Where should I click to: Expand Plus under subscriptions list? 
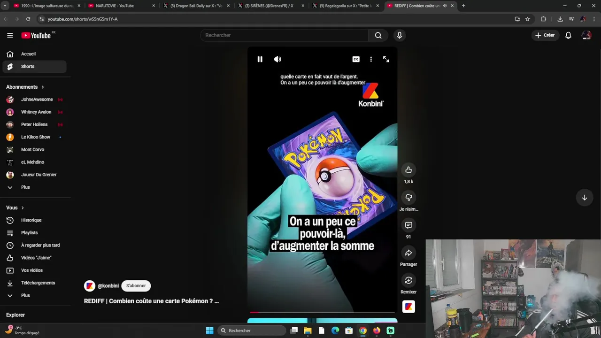tap(34, 187)
